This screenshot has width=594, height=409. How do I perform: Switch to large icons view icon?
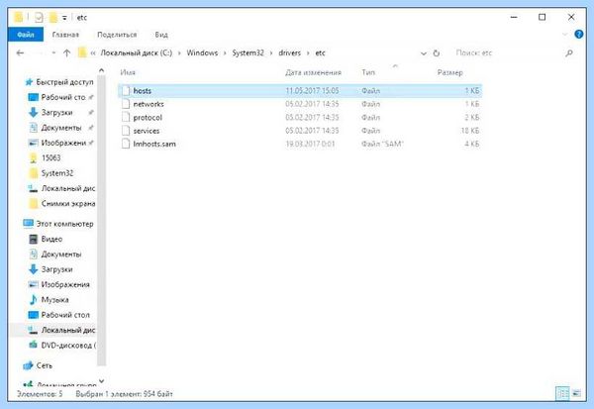(x=576, y=393)
